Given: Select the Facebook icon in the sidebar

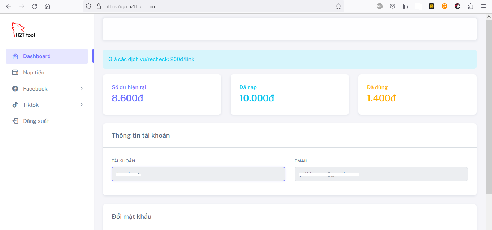Looking at the screenshot, I should tap(15, 88).
